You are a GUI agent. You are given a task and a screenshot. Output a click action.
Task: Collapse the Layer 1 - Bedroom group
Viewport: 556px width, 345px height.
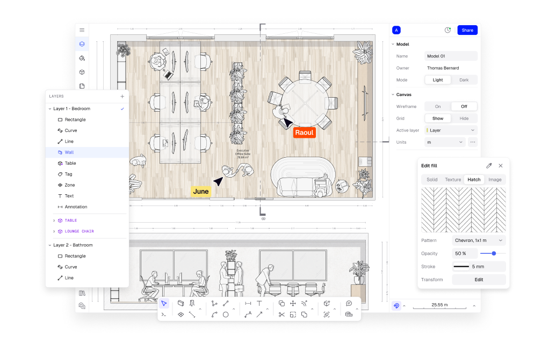tap(50, 108)
